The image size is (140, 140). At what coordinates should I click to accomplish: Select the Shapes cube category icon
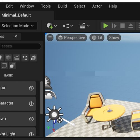(8, 58)
